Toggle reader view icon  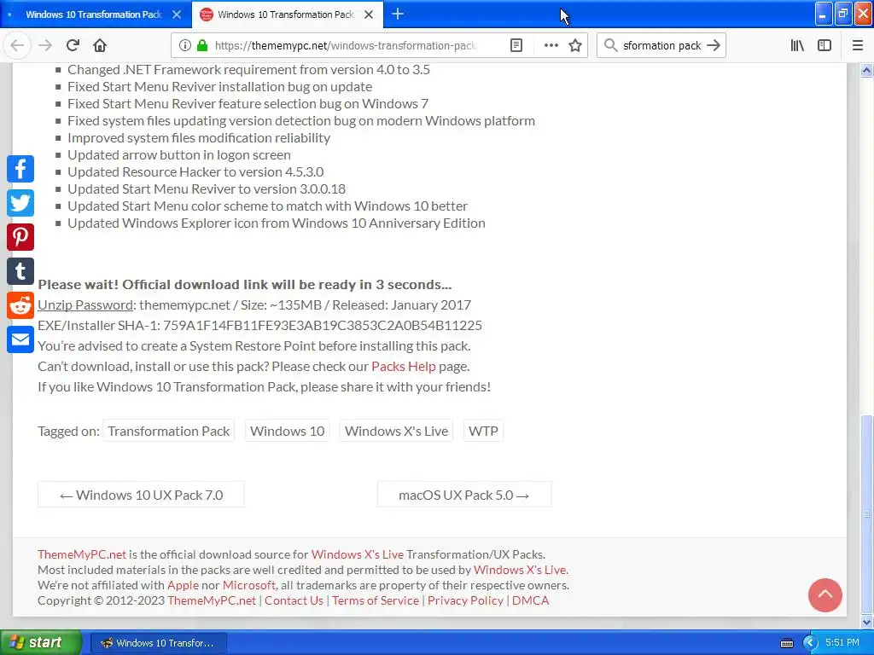[516, 46]
